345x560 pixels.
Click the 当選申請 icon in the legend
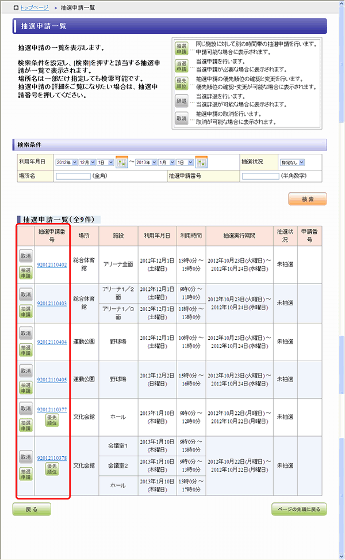pos(181,66)
